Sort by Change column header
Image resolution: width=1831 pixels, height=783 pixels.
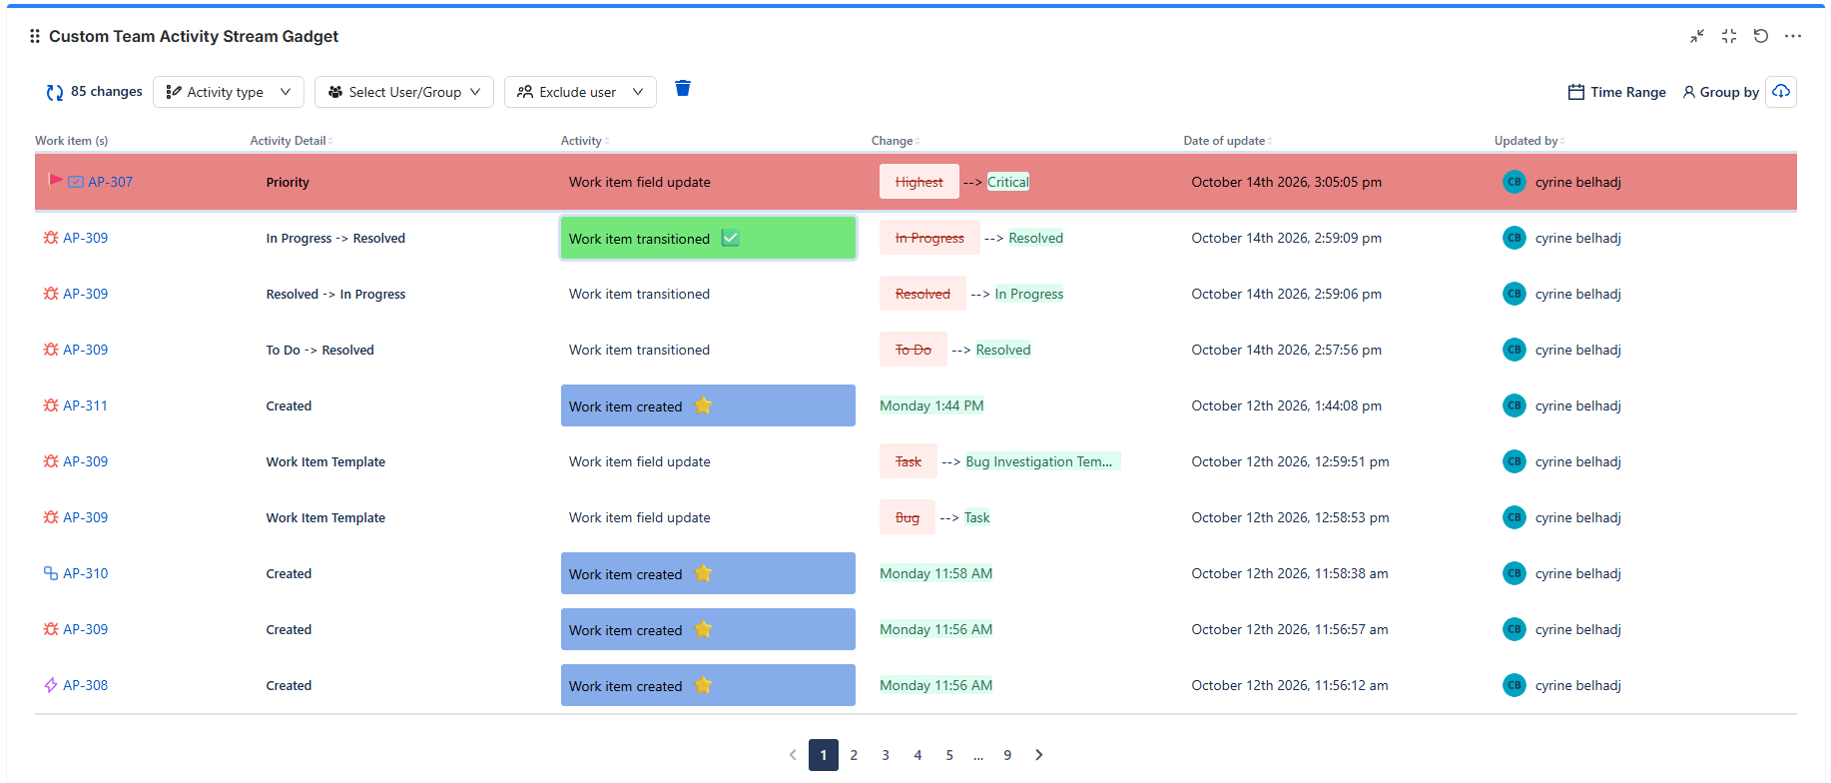(x=896, y=141)
